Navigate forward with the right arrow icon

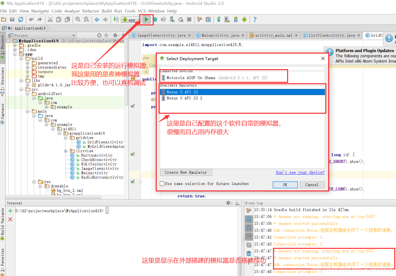pos(105,19)
